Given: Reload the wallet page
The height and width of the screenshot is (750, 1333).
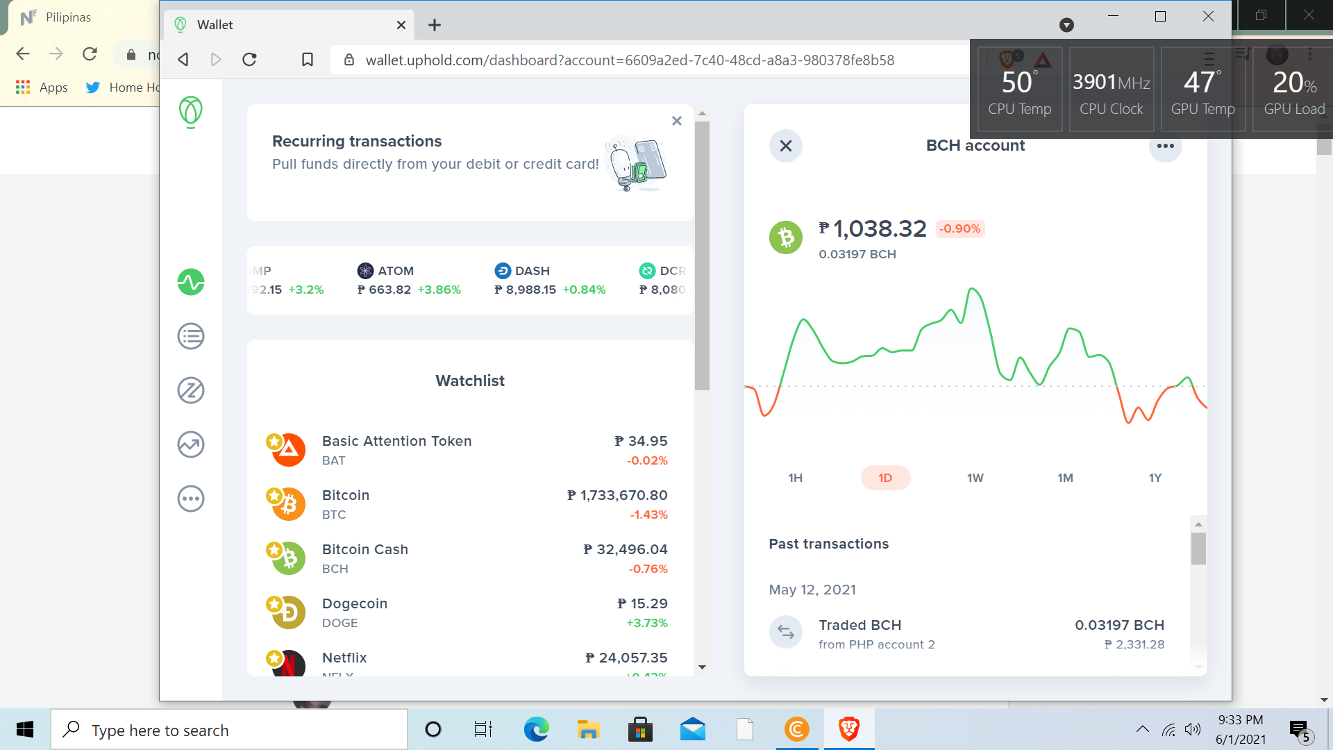Looking at the screenshot, I should [249, 60].
